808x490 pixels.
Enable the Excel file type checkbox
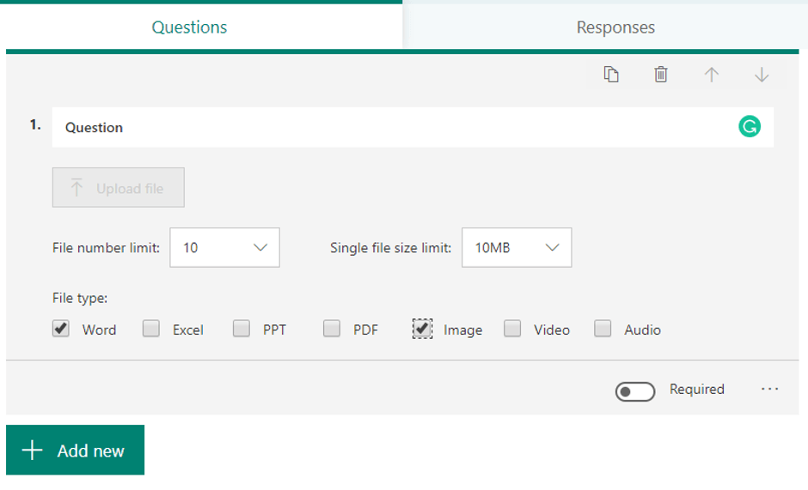tap(151, 329)
